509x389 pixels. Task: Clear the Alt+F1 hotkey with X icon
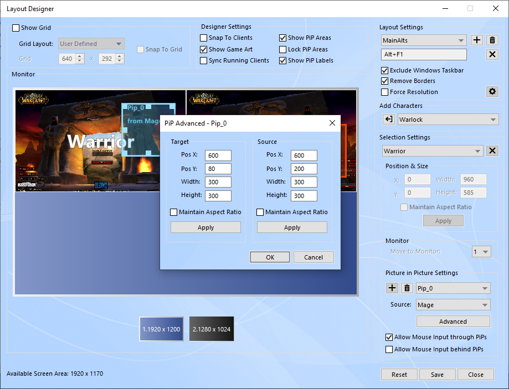(492, 54)
